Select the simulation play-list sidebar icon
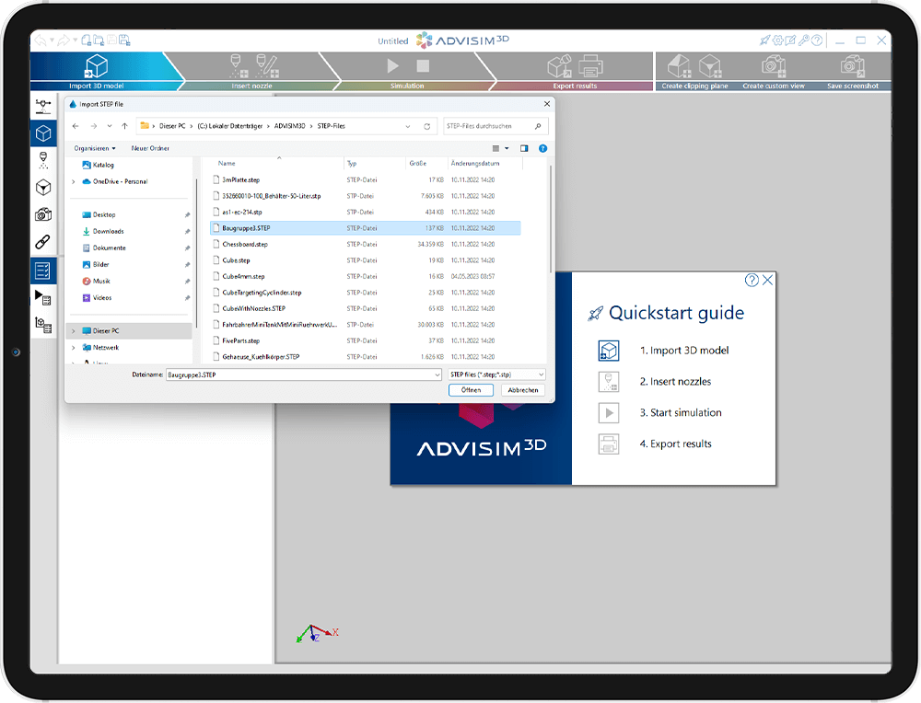This screenshot has height=703, width=921. tap(43, 297)
